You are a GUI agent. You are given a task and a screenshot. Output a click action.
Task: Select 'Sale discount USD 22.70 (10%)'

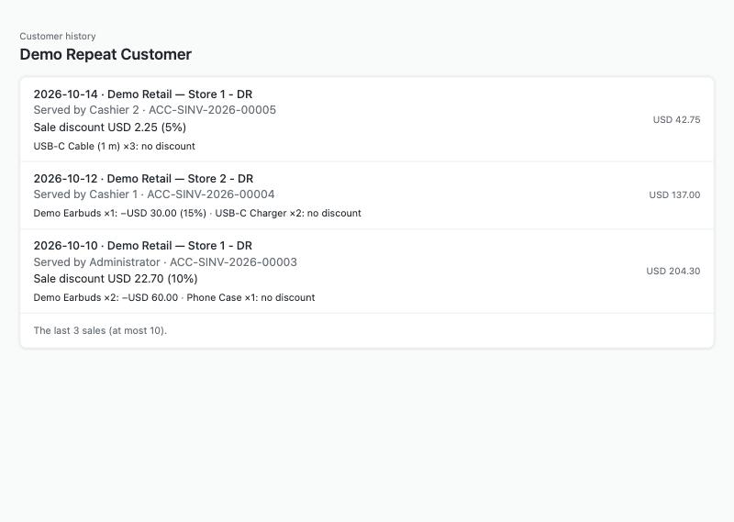(x=116, y=279)
